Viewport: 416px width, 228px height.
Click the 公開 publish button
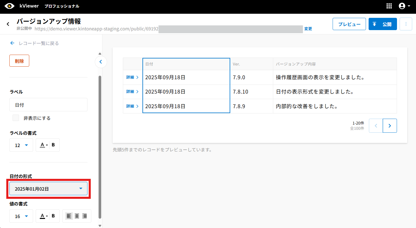click(x=382, y=24)
